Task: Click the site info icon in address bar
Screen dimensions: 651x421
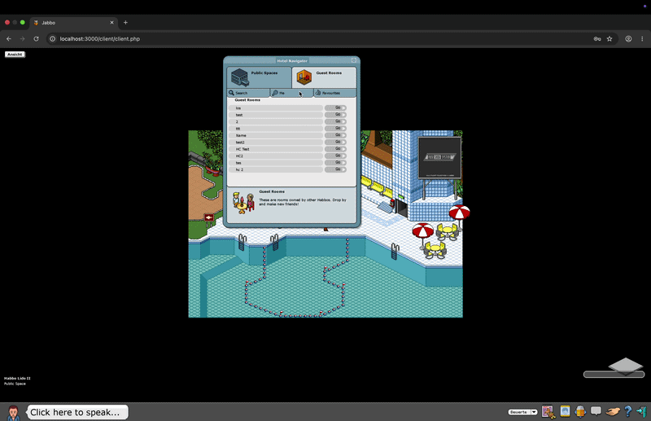Action: pos(52,38)
